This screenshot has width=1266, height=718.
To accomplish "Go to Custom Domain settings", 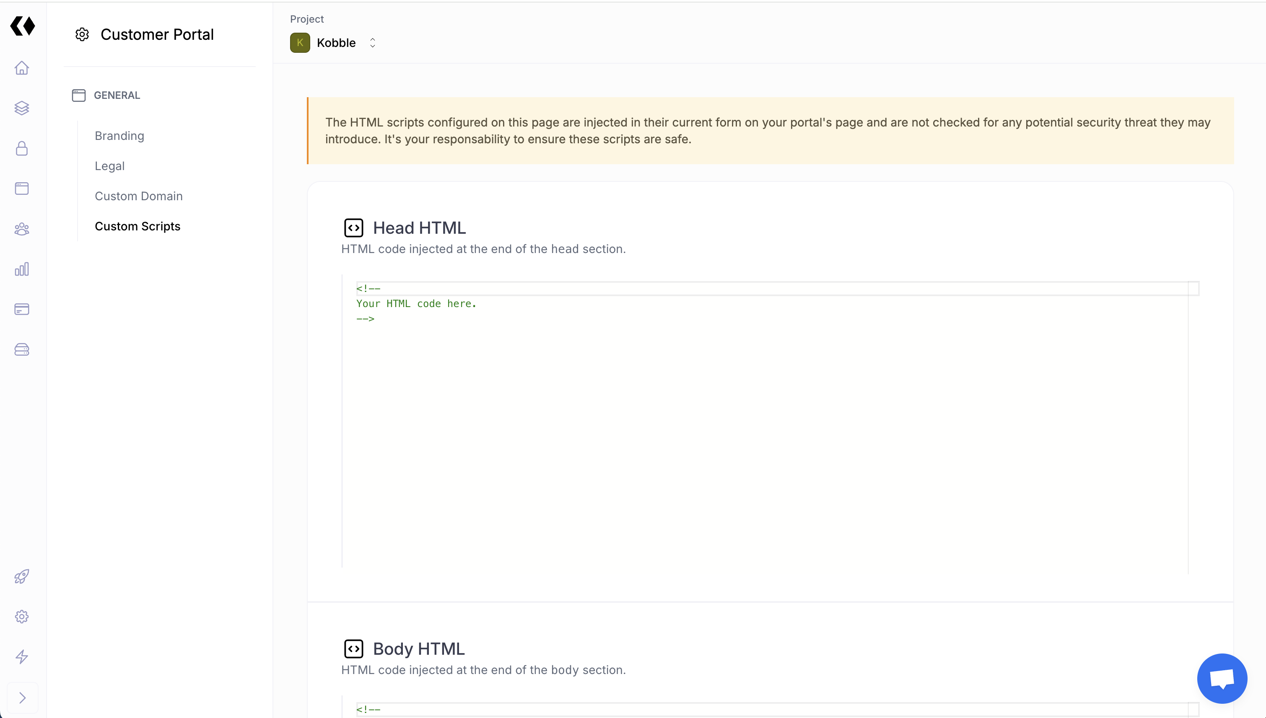I will (x=139, y=196).
